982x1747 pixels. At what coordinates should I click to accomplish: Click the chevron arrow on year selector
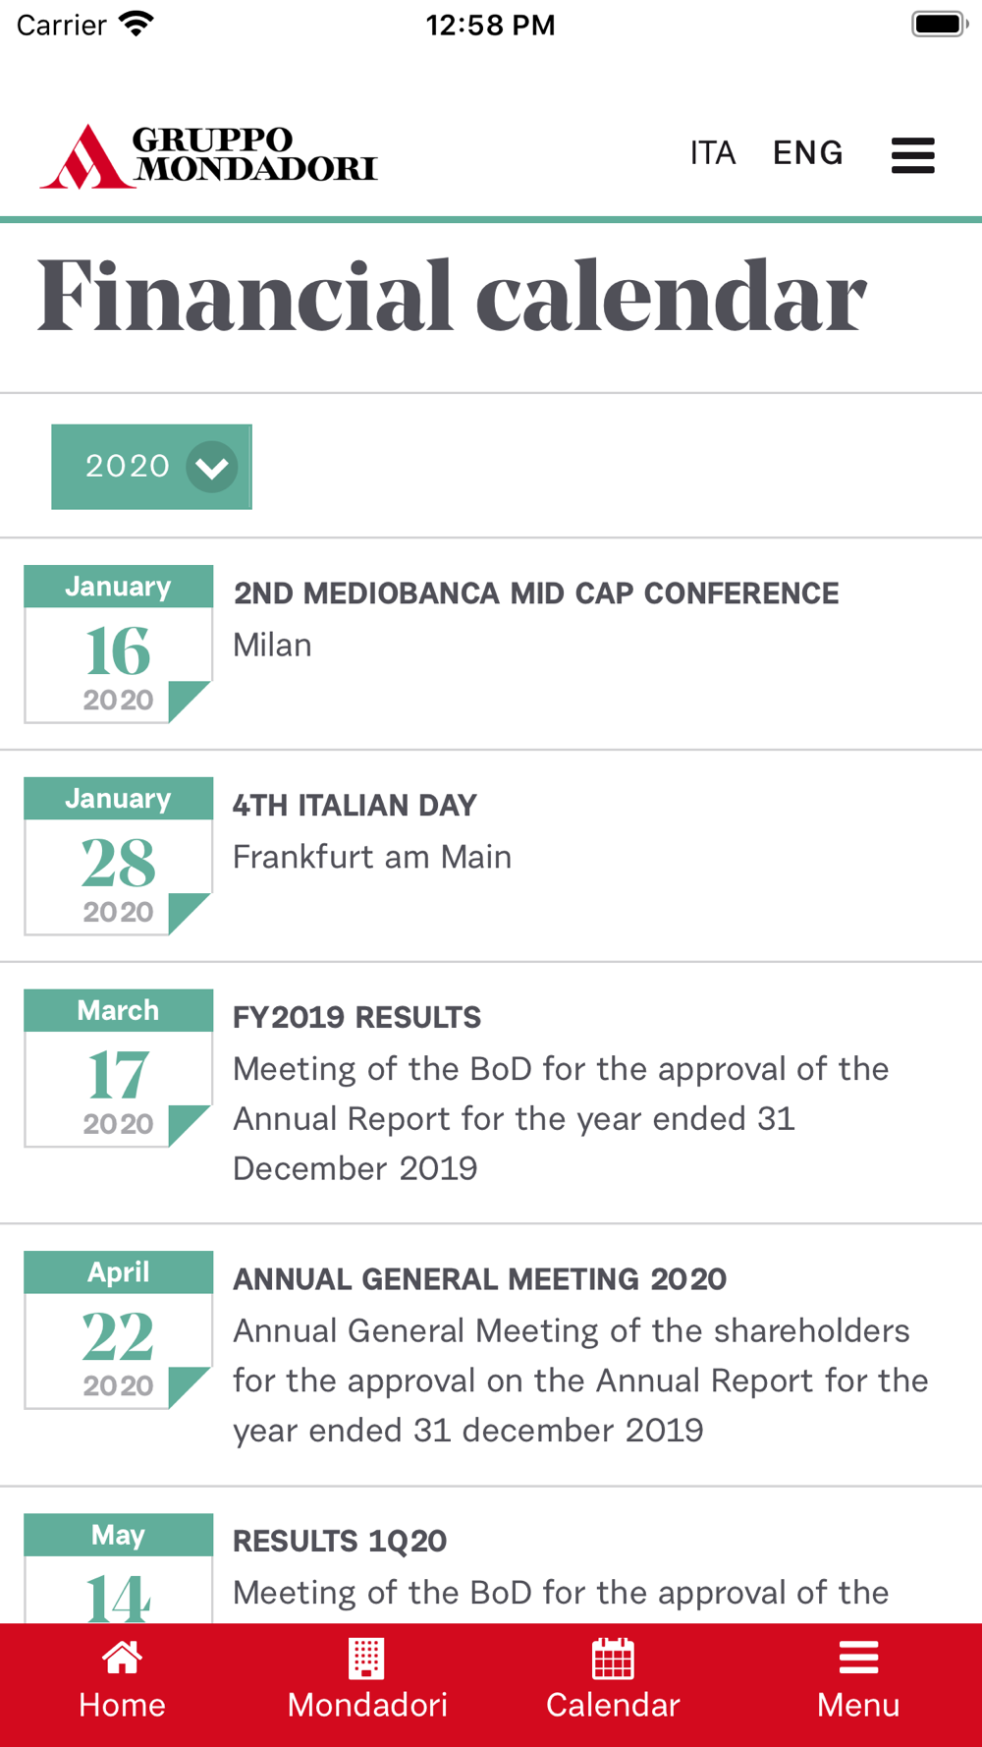coord(211,467)
